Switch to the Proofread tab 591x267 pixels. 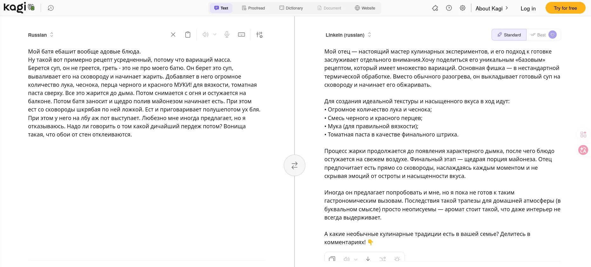(x=253, y=8)
